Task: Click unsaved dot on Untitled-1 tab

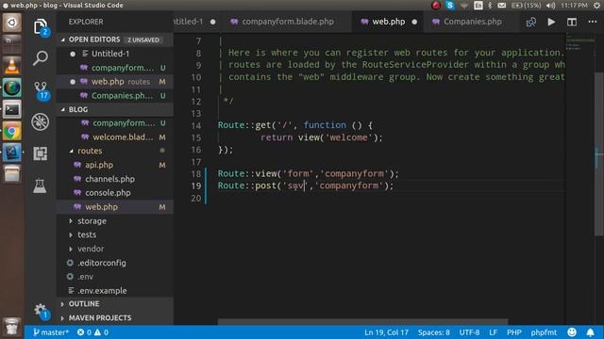Action: point(213,22)
